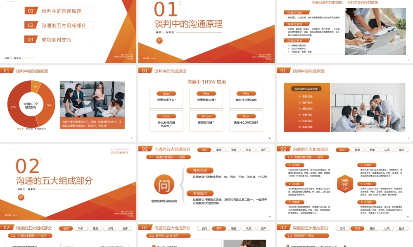The width and height of the screenshot is (413, 247).
Task: Click the '5. 问快乐' heading
Action: click(x=367, y=184)
